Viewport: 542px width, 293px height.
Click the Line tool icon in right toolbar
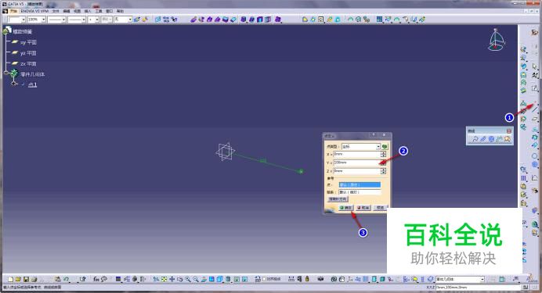(x=535, y=110)
